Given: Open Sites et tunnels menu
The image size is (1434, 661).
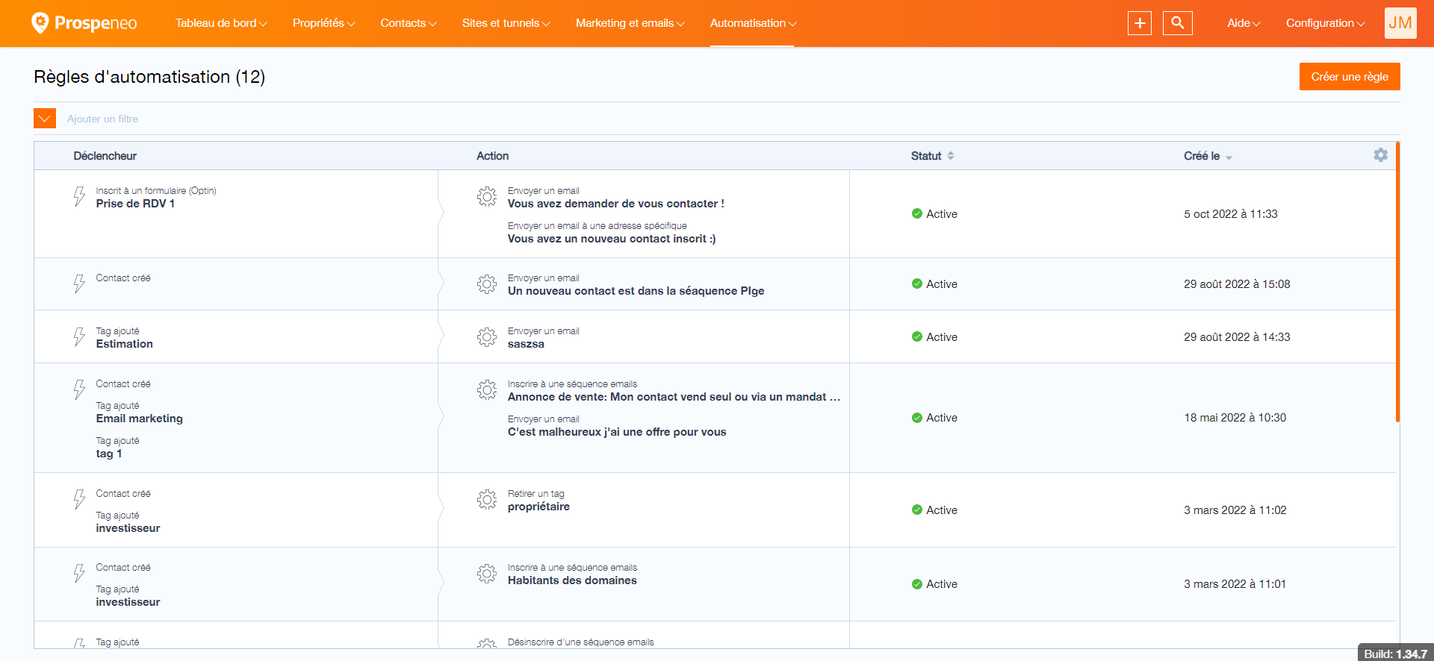Looking at the screenshot, I should click(x=506, y=23).
